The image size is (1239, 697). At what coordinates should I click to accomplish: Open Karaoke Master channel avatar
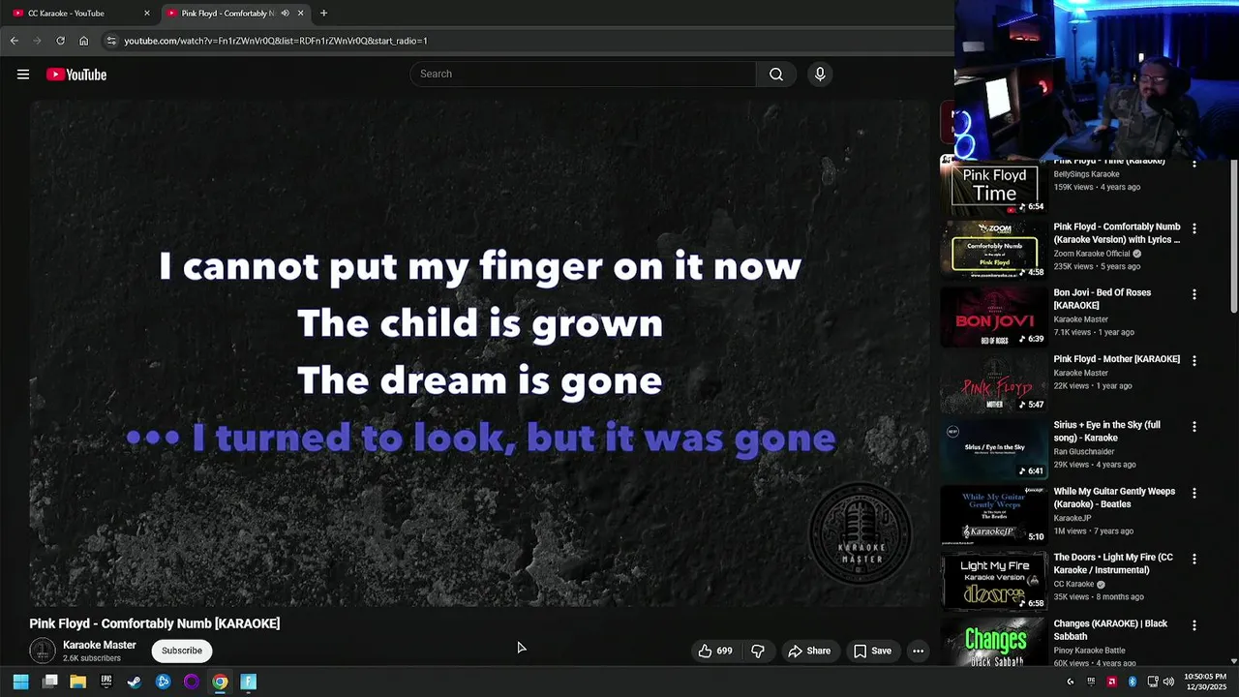click(43, 651)
